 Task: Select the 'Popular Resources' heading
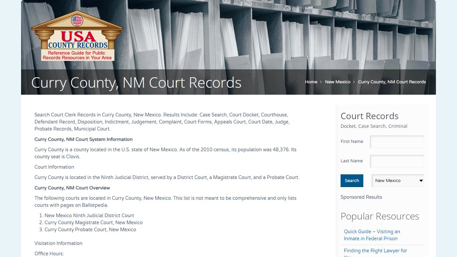(x=380, y=216)
